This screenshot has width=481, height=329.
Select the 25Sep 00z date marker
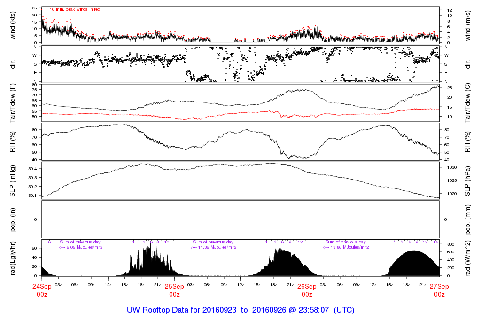(x=174, y=290)
